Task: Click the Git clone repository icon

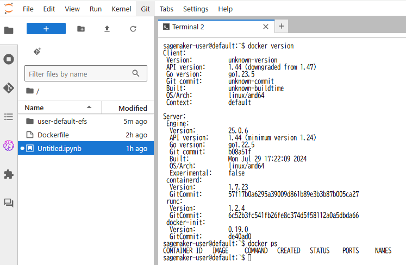Action: pyautogui.click(x=38, y=51)
